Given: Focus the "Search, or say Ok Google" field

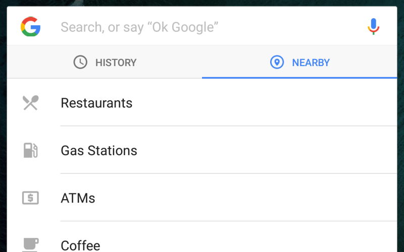Looking at the screenshot, I should click(x=202, y=27).
